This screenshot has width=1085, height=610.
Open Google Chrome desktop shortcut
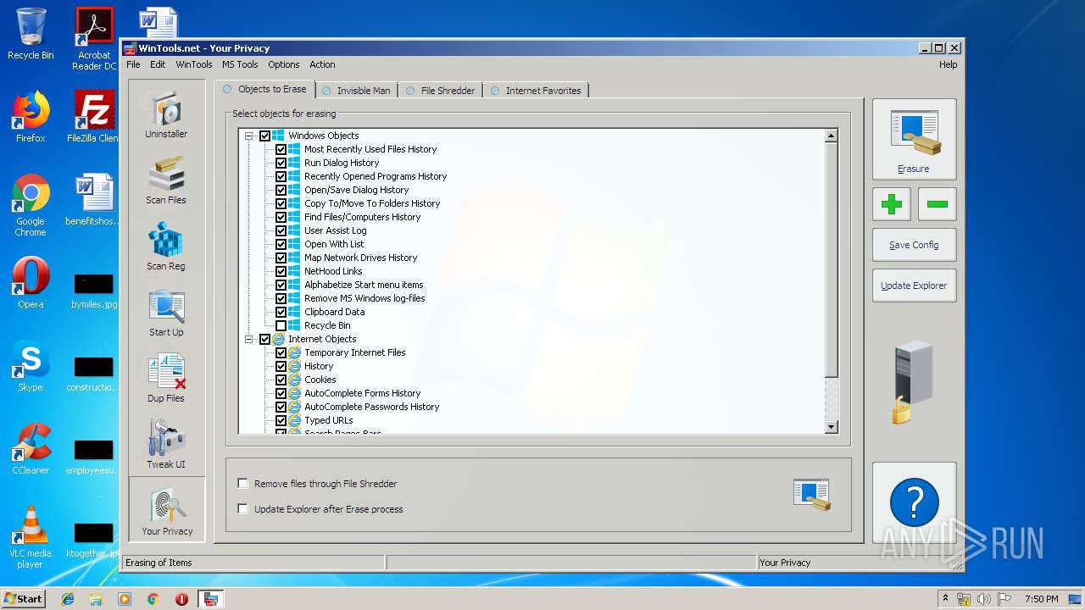[31, 205]
